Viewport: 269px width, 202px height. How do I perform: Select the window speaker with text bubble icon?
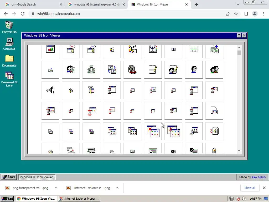(91, 51)
